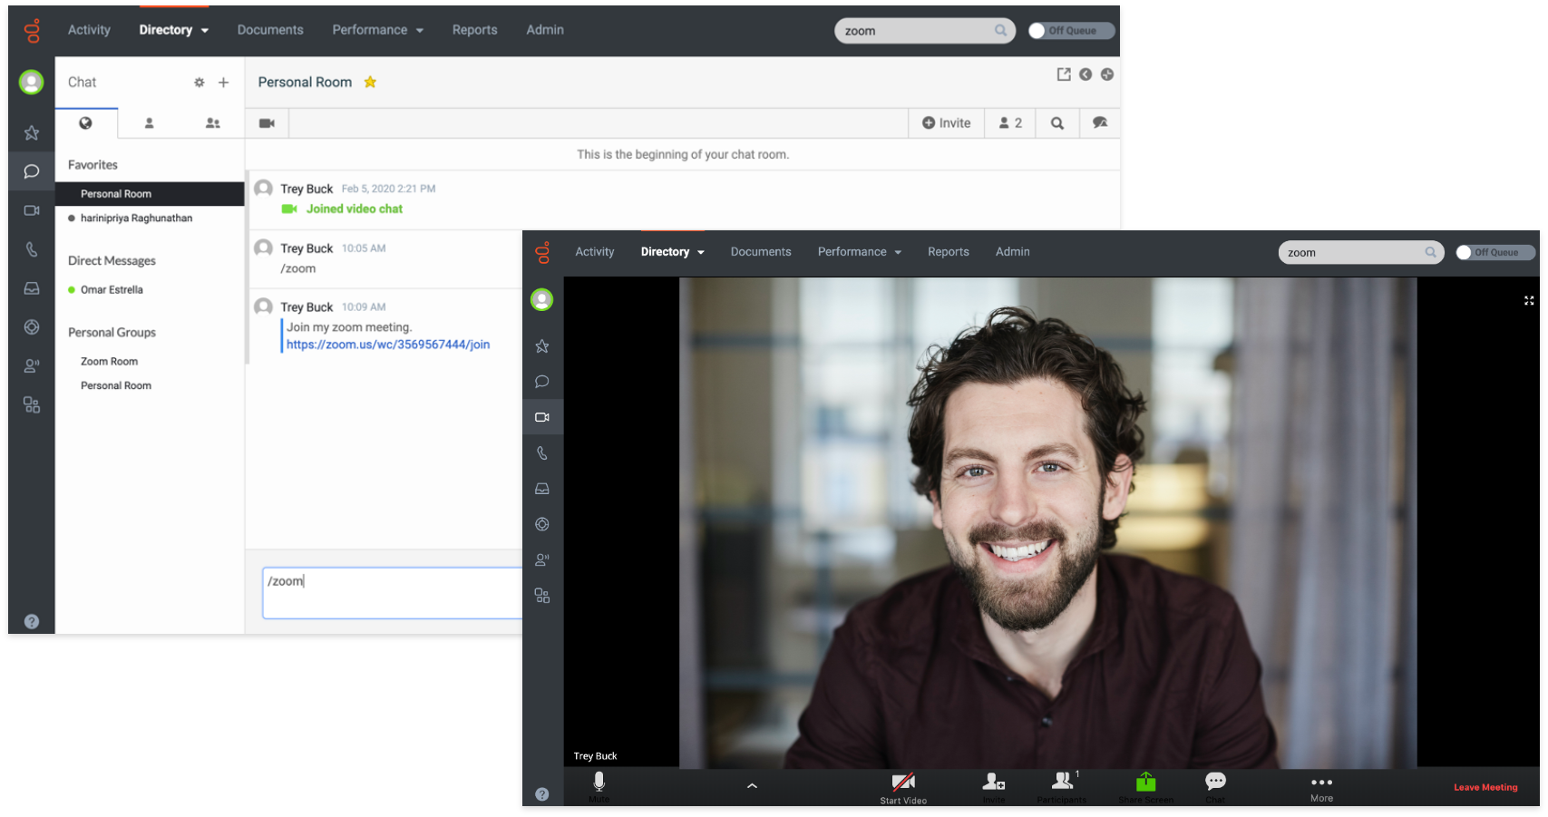Click the green Share Screen icon
This screenshot has height=817, width=1548.
pos(1146,782)
